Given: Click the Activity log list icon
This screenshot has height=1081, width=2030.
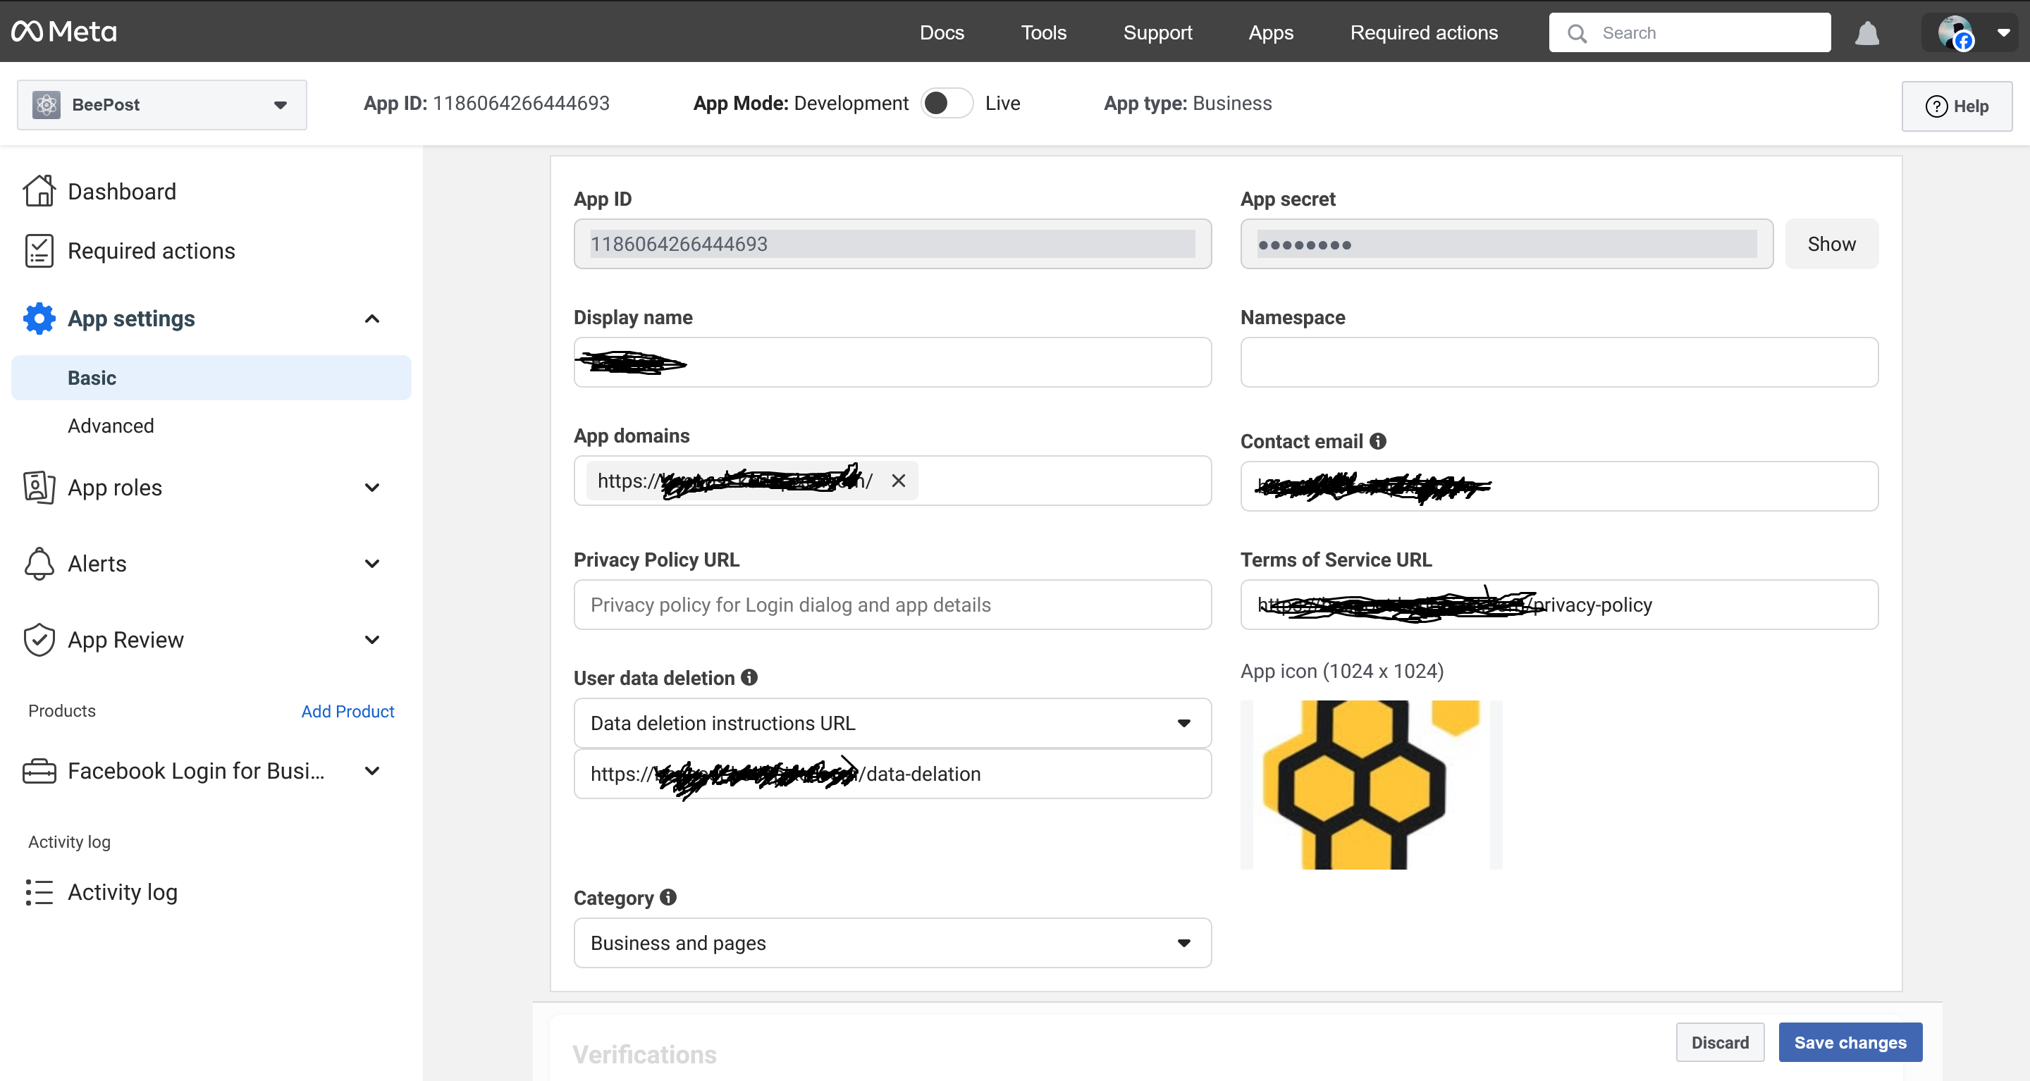Looking at the screenshot, I should (x=39, y=892).
